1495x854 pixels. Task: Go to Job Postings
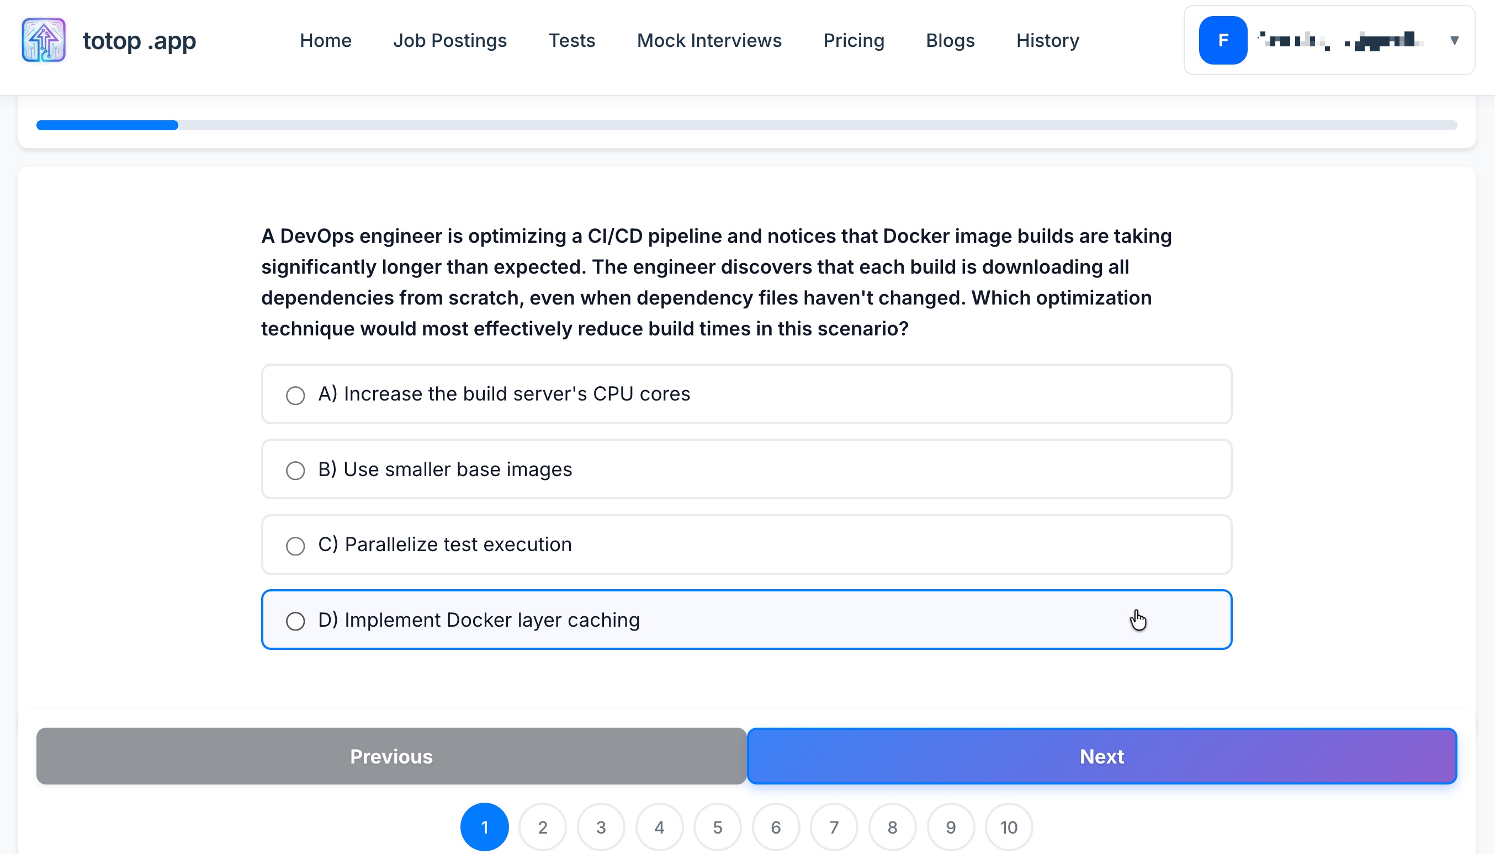coord(449,40)
